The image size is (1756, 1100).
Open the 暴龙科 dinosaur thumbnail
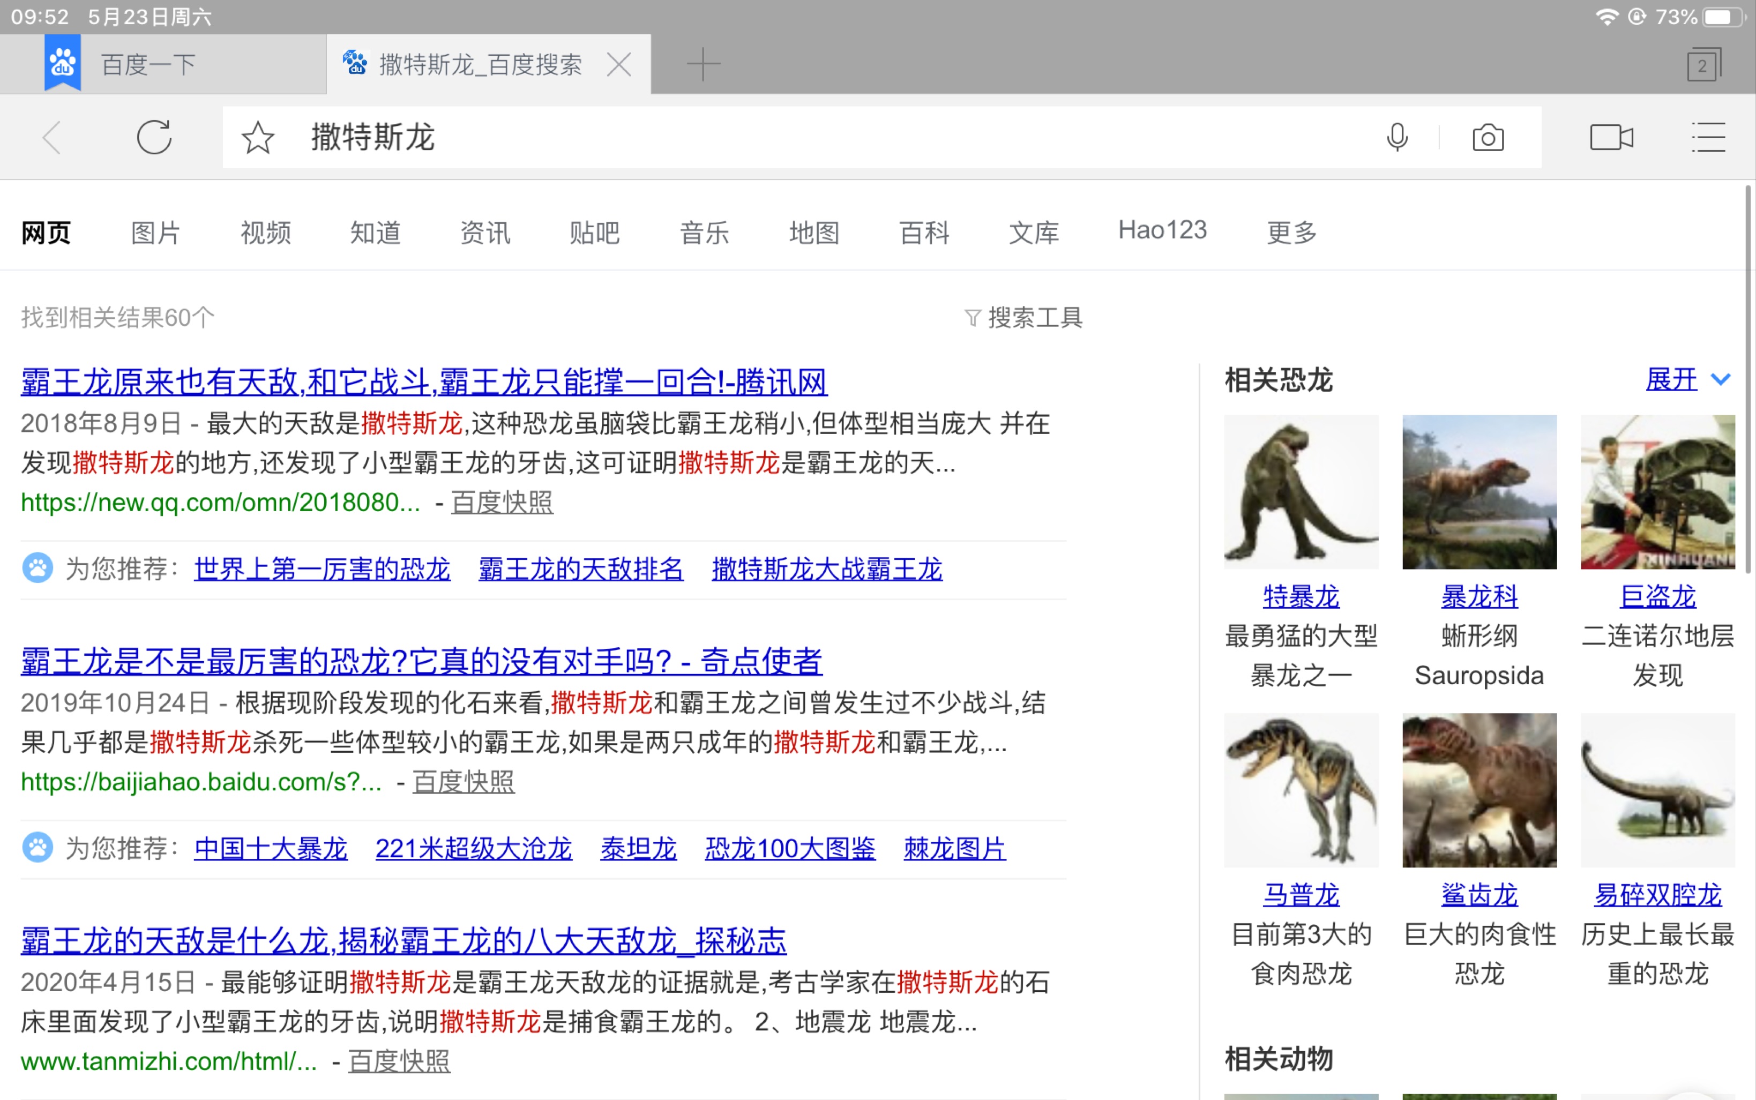click(1479, 492)
